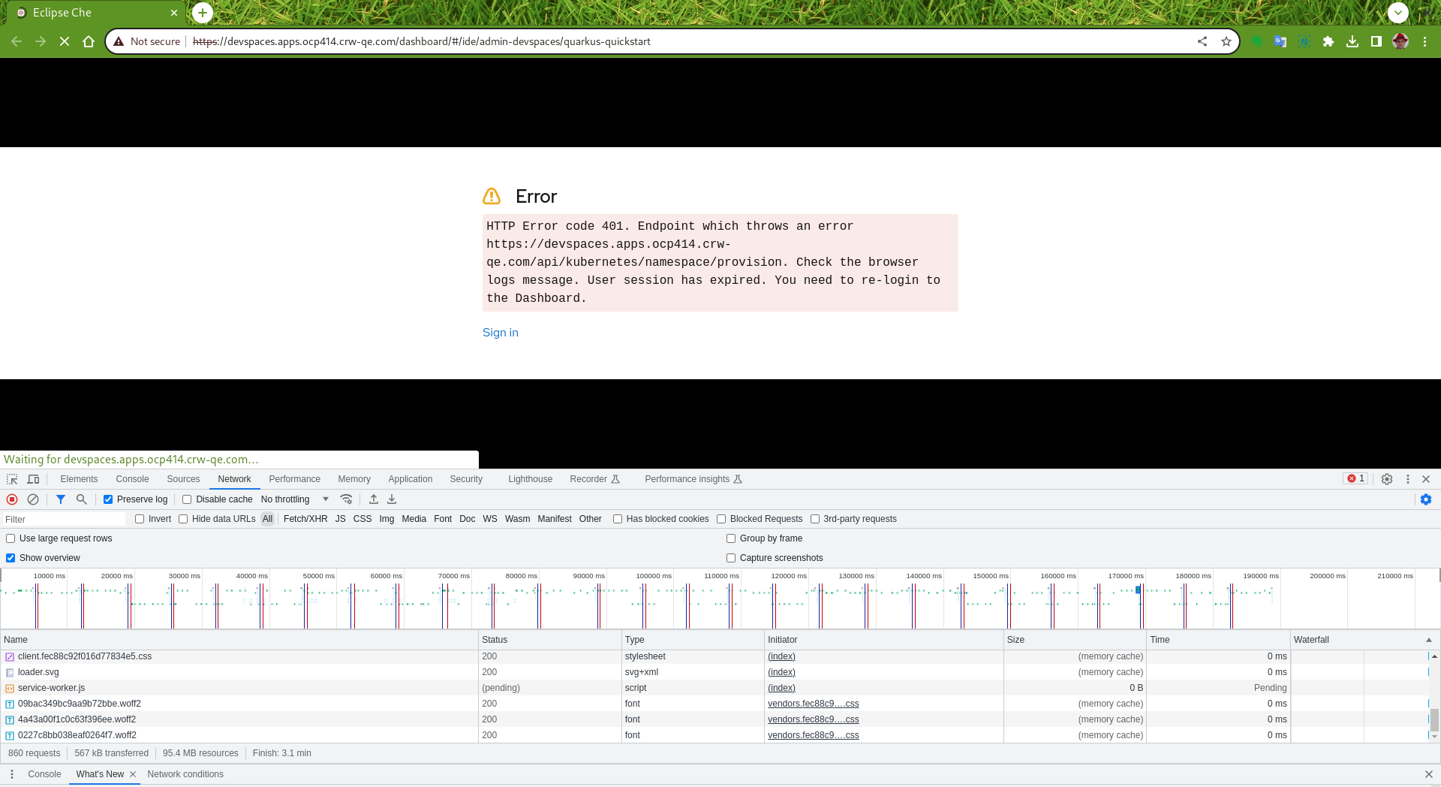The height and width of the screenshot is (787, 1441).
Task: Bookmark this page with the star icon
Action: tap(1226, 41)
